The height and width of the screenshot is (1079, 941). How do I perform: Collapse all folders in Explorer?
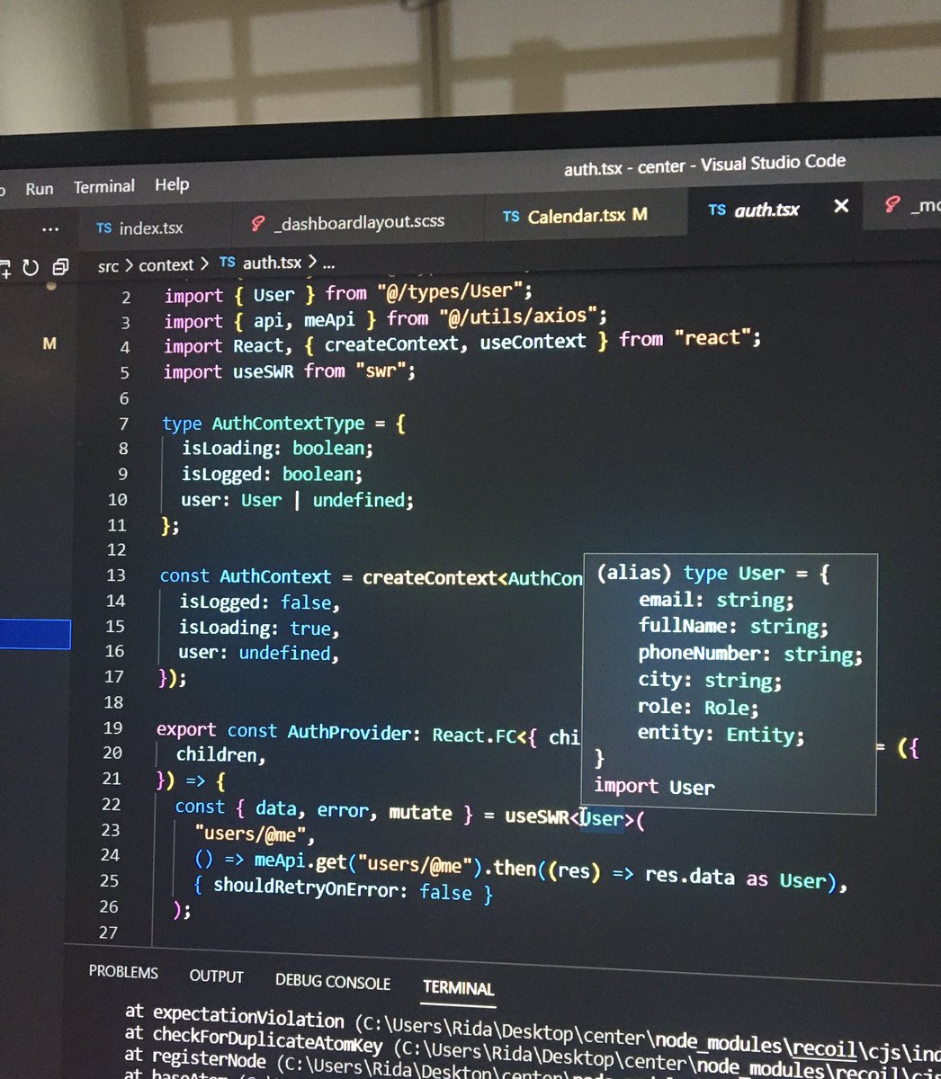(x=60, y=267)
